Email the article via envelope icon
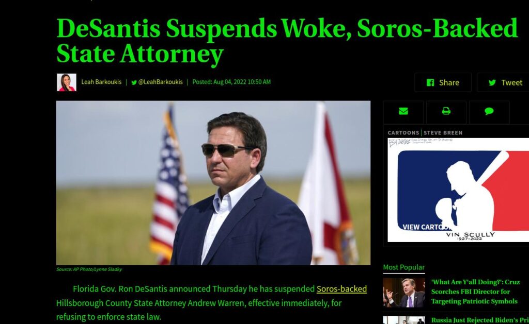This screenshot has width=529, height=324. [403, 111]
